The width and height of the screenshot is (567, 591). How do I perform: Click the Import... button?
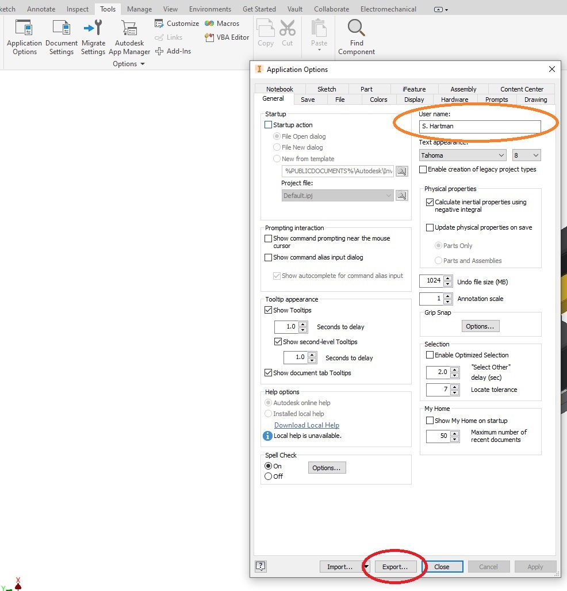click(x=340, y=566)
